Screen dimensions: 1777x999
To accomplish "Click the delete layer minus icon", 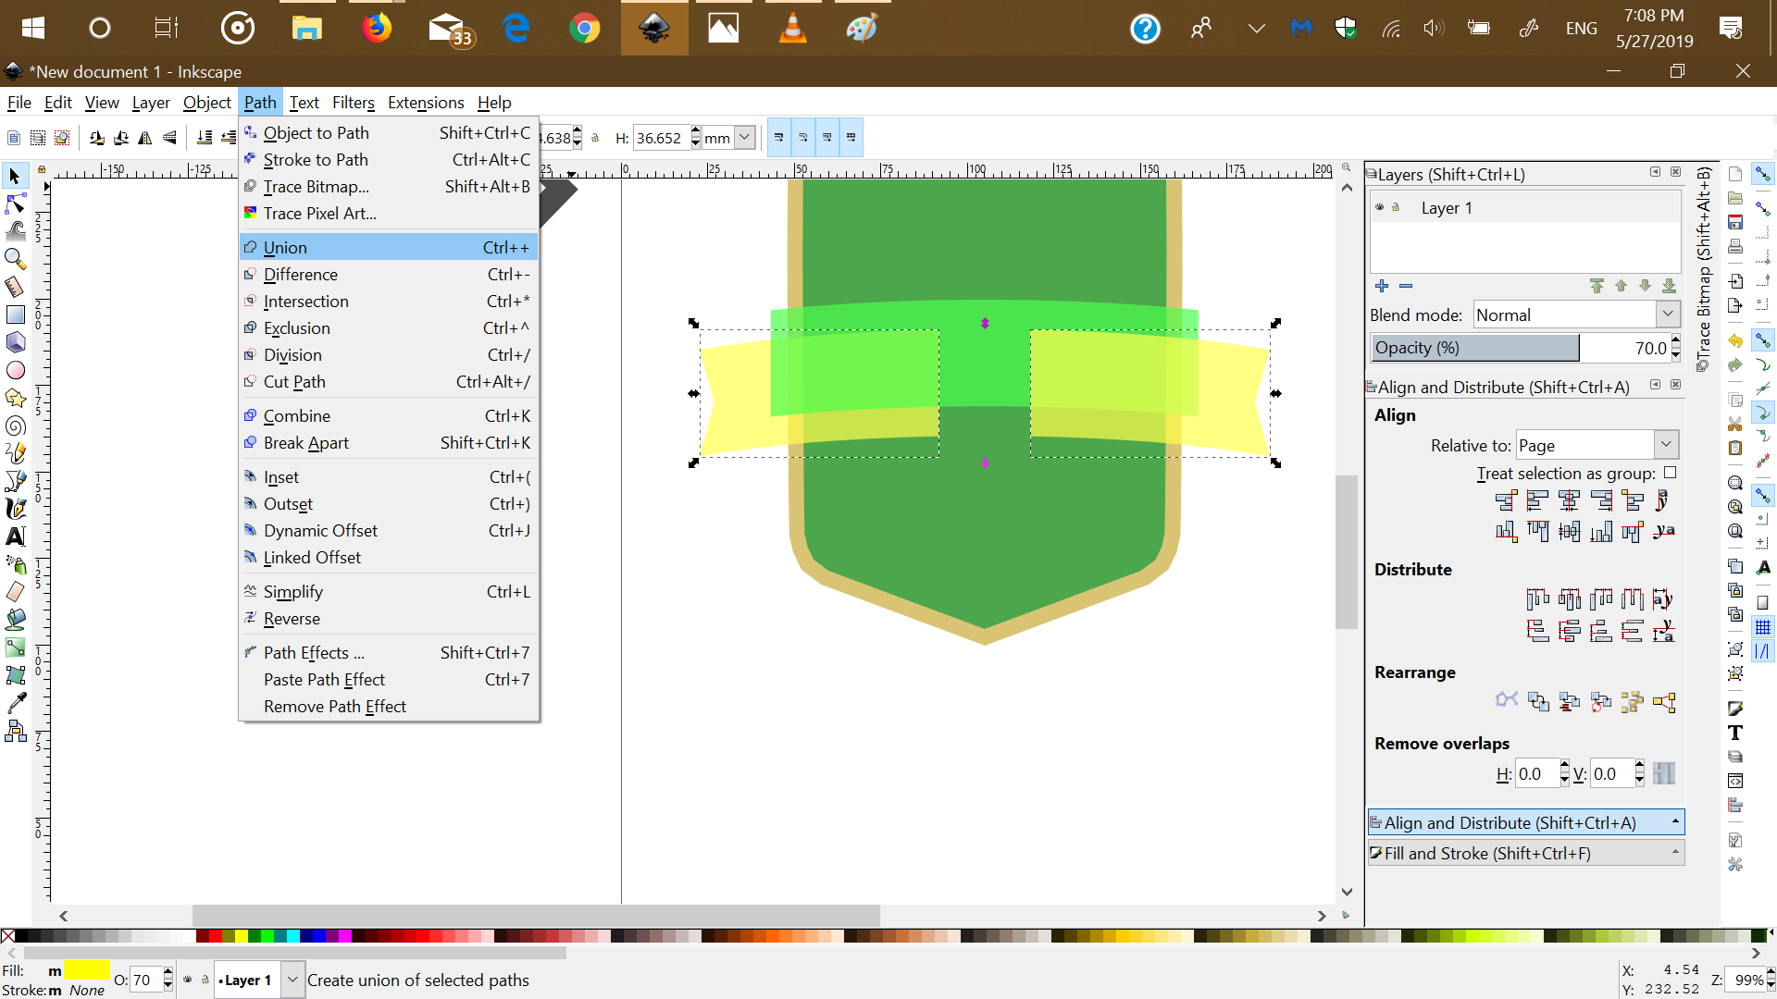I will [x=1406, y=286].
